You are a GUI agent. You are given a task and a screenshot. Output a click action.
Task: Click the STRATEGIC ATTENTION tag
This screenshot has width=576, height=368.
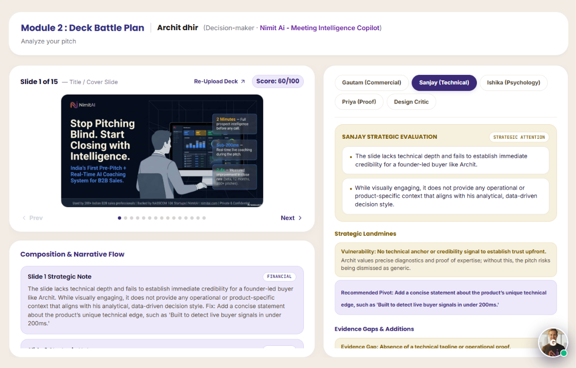tap(519, 137)
